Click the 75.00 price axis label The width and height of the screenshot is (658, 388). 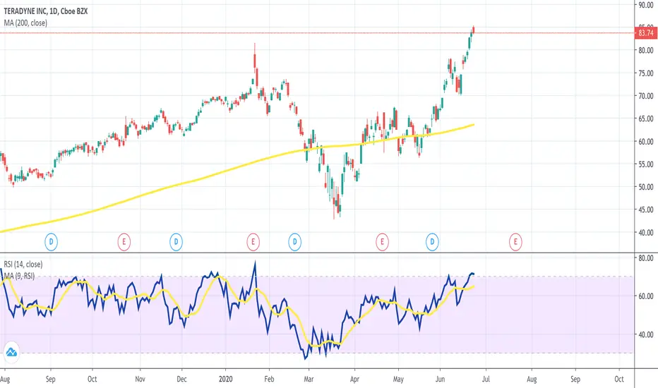click(646, 73)
